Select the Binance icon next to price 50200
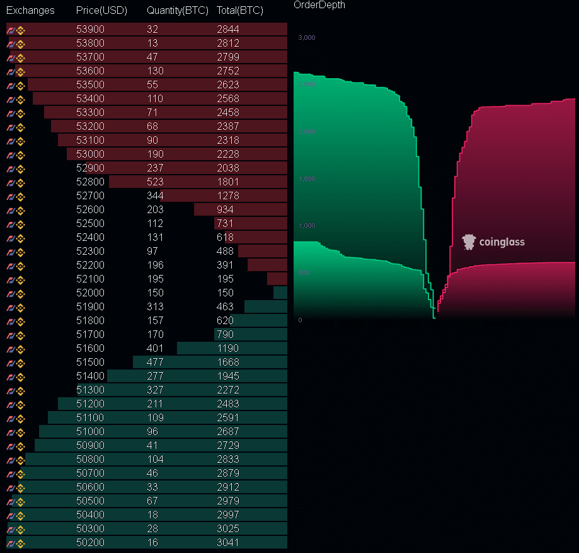This screenshot has height=553, width=579. (20, 542)
